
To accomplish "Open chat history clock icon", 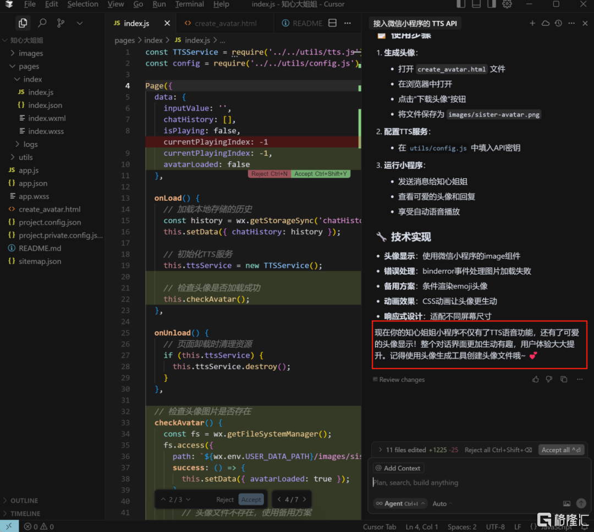I will tap(558, 23).
